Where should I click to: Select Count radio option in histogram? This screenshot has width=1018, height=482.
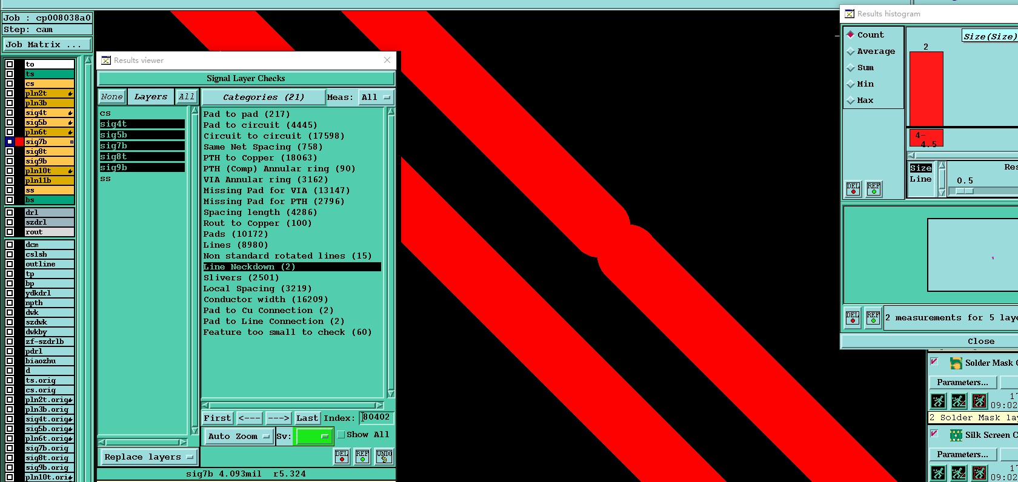851,35
